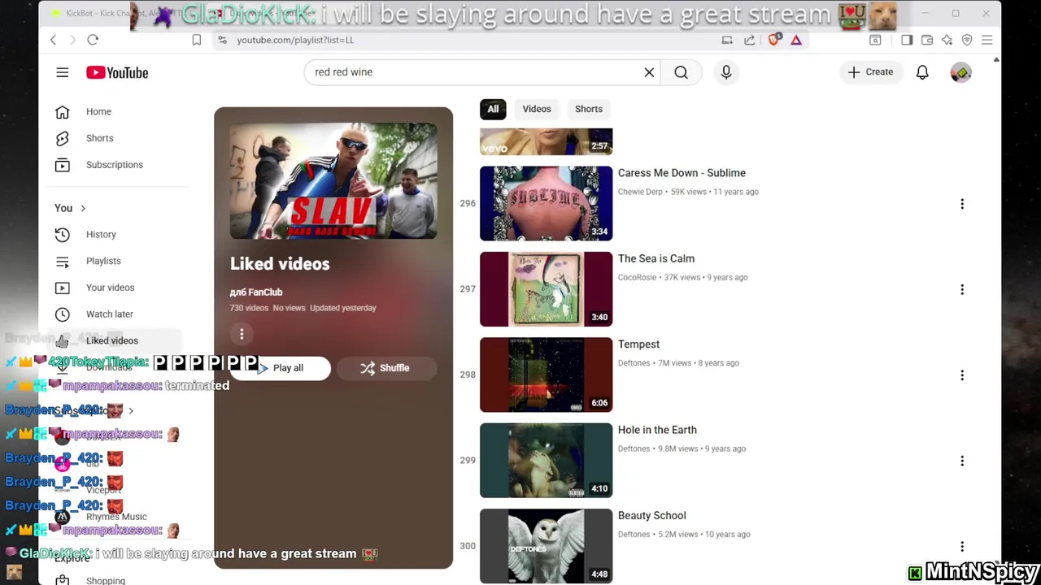The width and height of the screenshot is (1041, 585).
Task: Go back in browser
Action: (53, 40)
